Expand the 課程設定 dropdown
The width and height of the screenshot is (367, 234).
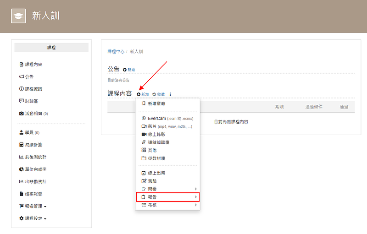pos(33,218)
